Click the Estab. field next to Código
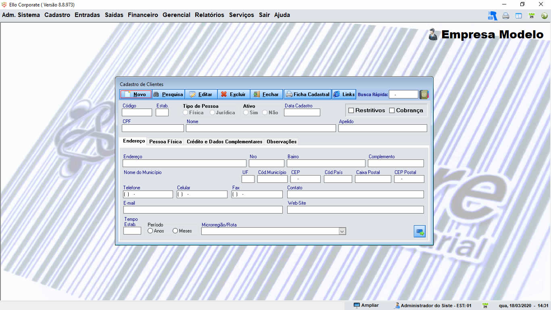 (x=162, y=113)
